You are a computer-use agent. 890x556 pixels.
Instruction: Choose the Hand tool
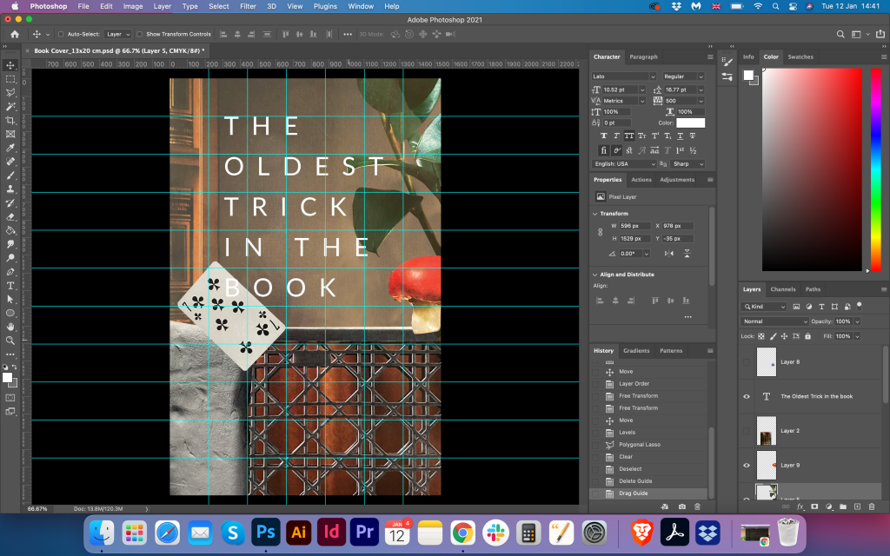click(x=10, y=327)
